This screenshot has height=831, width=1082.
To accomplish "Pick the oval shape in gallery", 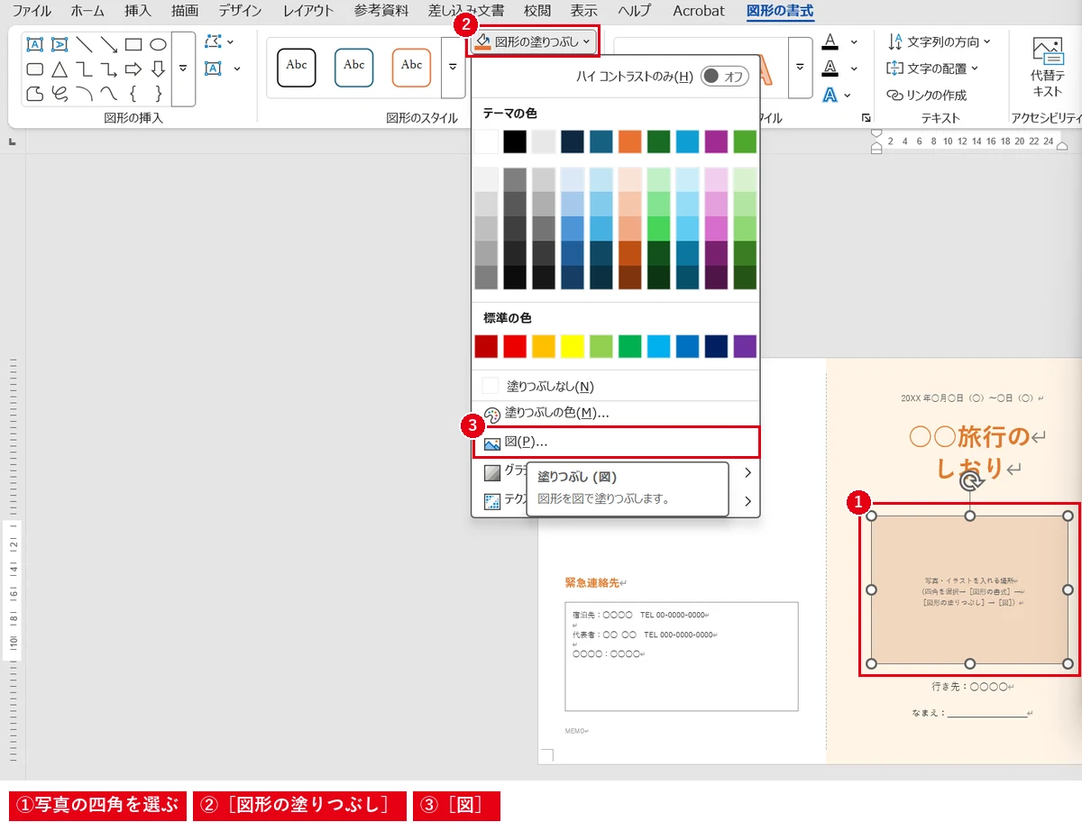I will [158, 44].
